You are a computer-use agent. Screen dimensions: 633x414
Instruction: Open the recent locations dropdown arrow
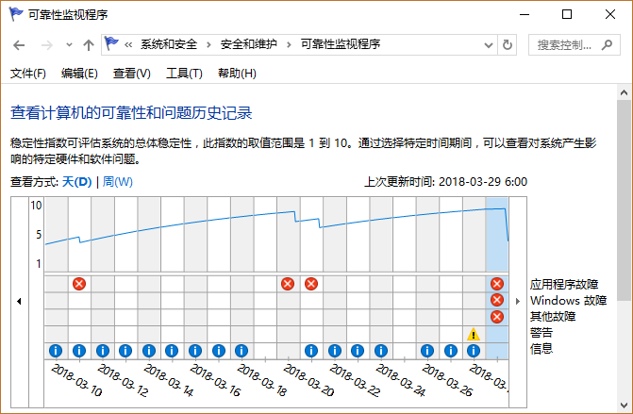(x=69, y=44)
